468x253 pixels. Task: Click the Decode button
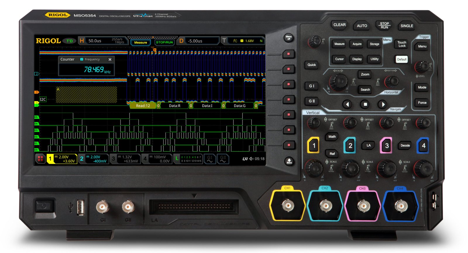(405, 145)
